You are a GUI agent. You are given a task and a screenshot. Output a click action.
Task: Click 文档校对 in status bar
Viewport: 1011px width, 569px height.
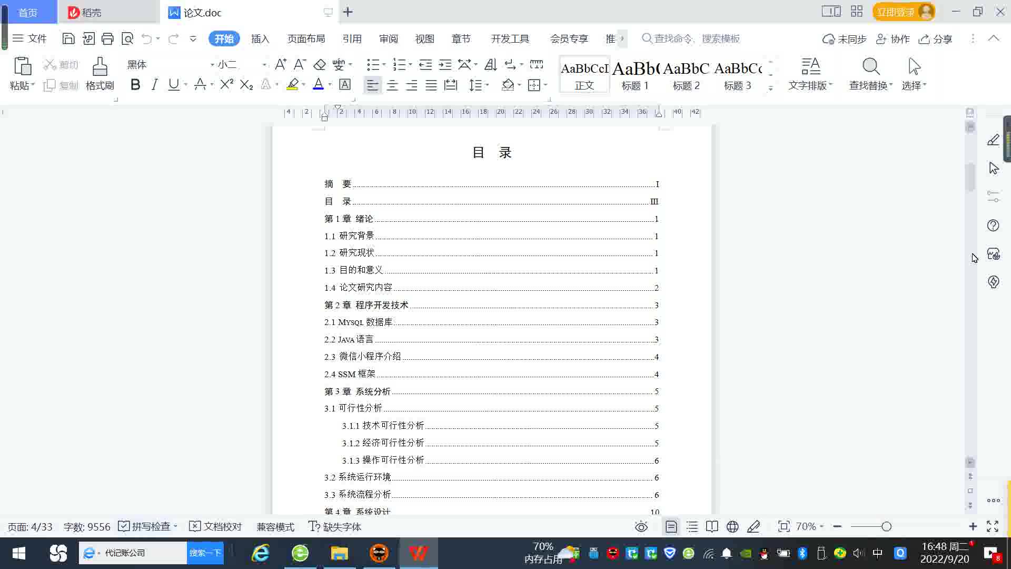pos(215,526)
